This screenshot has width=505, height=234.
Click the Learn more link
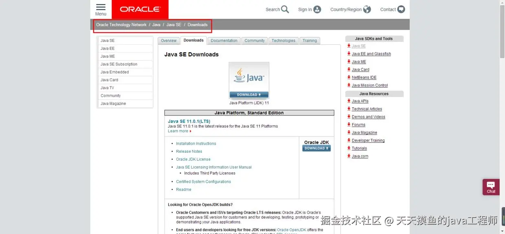point(178,131)
